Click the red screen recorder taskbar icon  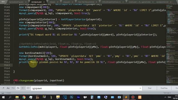[x=133, y=97]
